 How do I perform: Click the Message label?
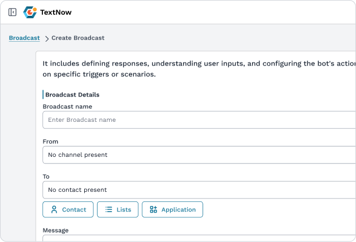point(55,231)
